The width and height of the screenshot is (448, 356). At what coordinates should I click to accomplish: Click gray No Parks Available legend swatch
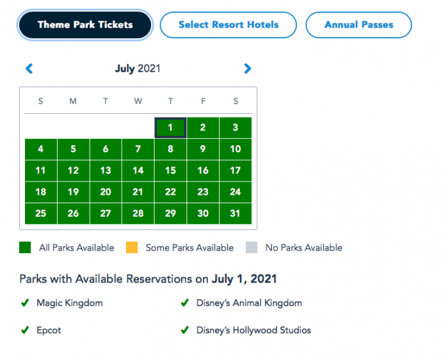(x=252, y=248)
